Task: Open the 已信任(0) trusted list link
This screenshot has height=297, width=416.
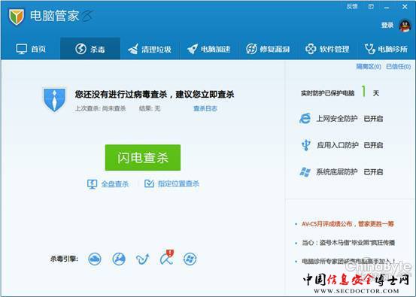Action: [x=399, y=67]
